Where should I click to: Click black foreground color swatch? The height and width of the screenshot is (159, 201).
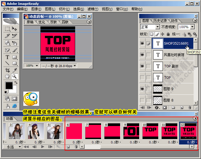click(9, 86)
